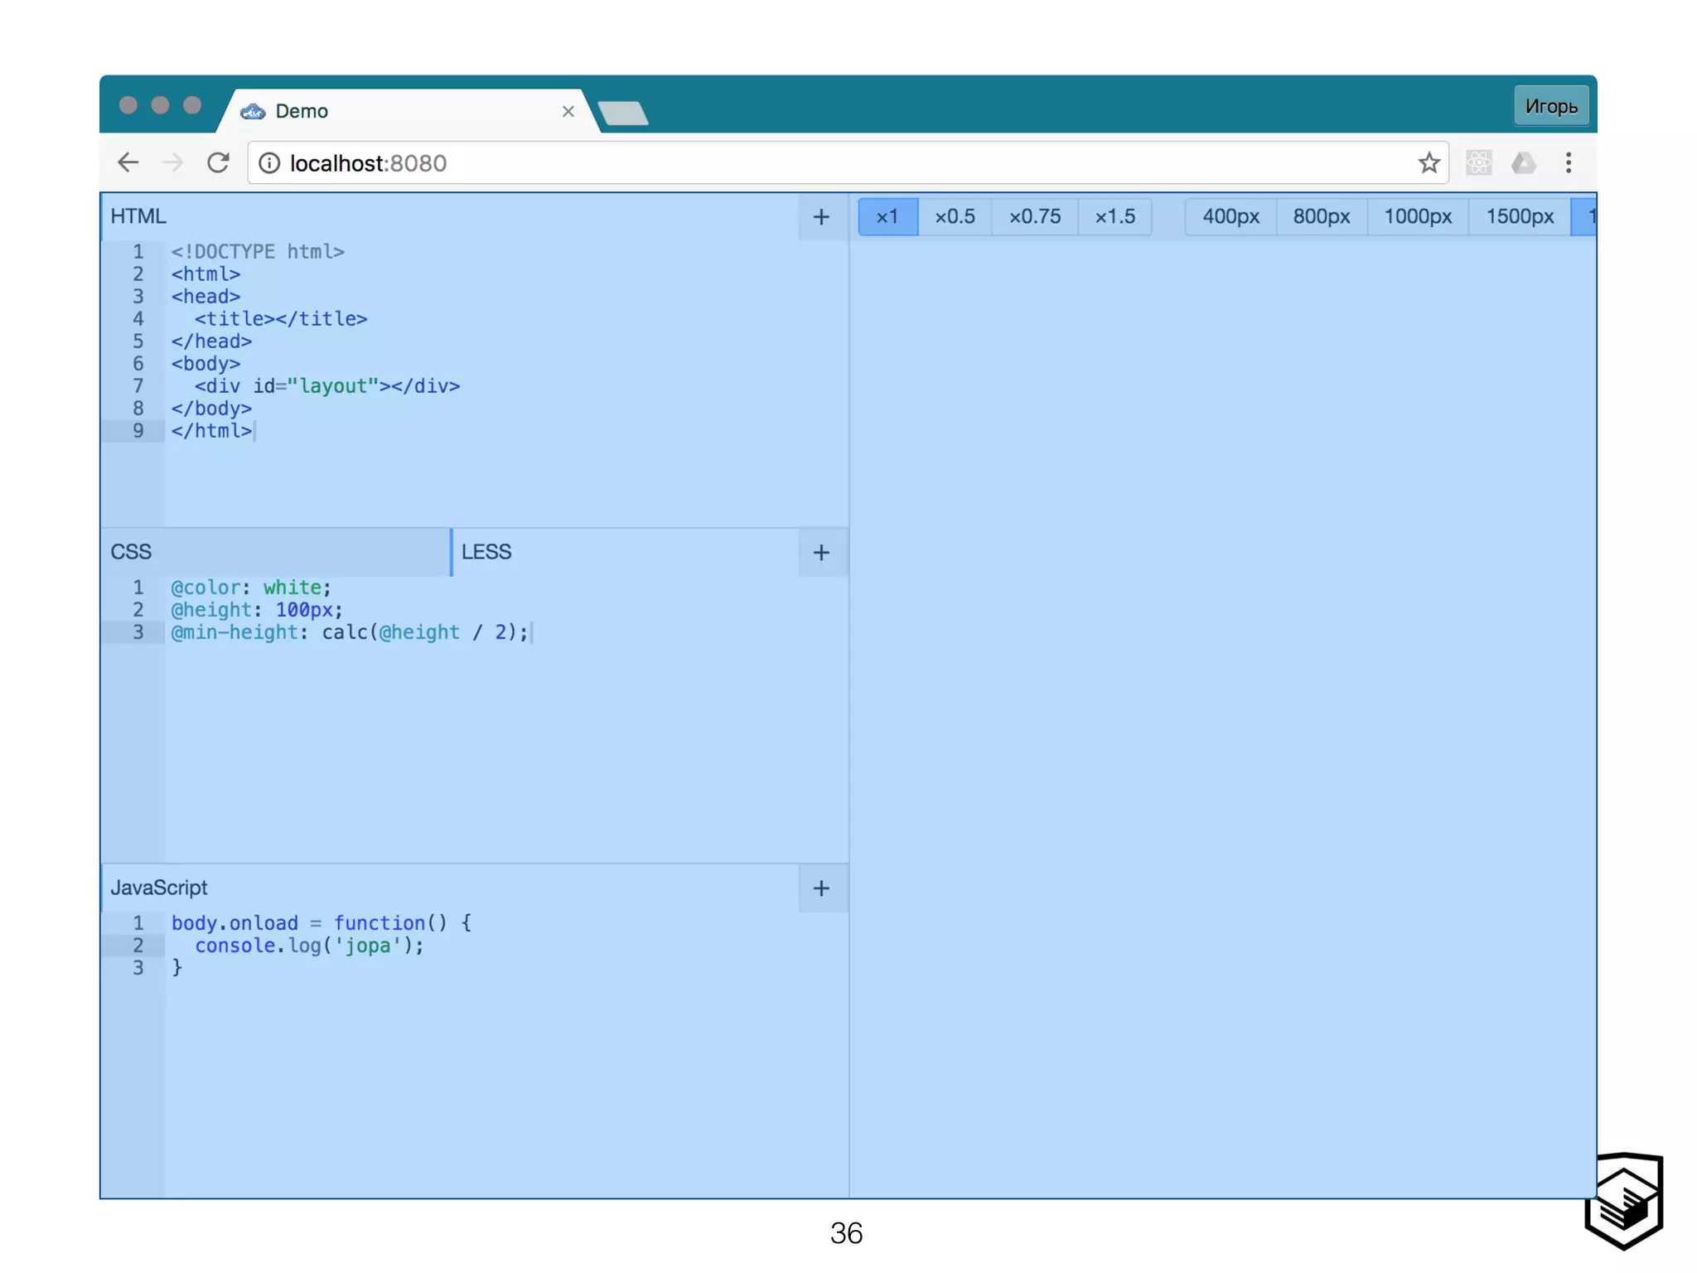This screenshot has height=1273, width=1697.
Task: Click the React extension icon
Action: click(1478, 162)
